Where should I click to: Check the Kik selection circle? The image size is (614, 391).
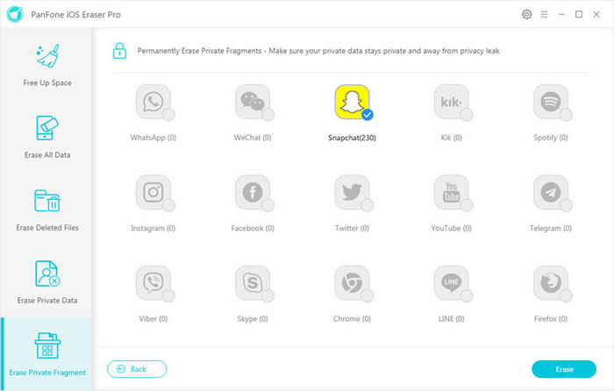point(467,115)
